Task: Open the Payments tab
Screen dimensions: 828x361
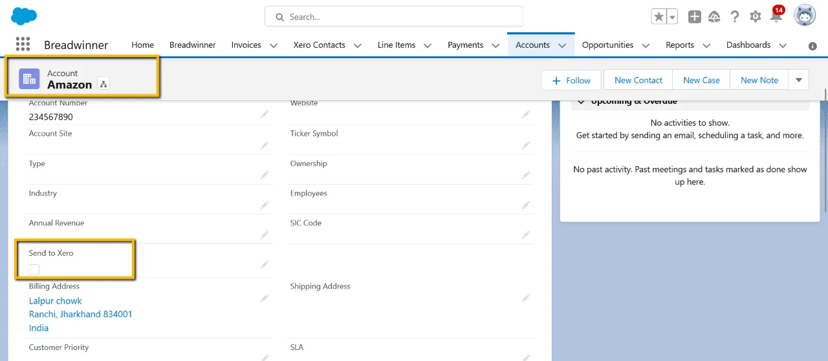Action: point(465,45)
